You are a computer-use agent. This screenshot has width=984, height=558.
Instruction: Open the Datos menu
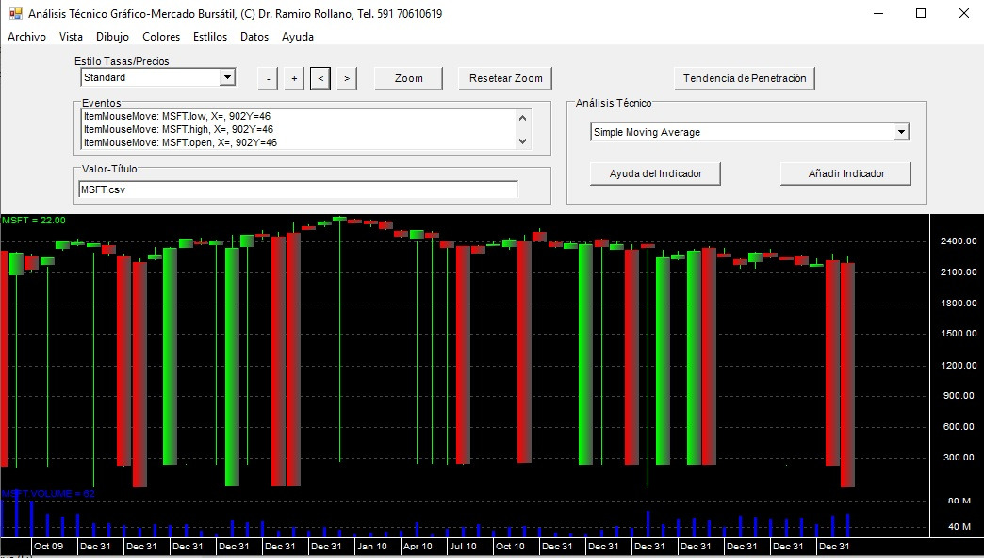click(x=254, y=37)
